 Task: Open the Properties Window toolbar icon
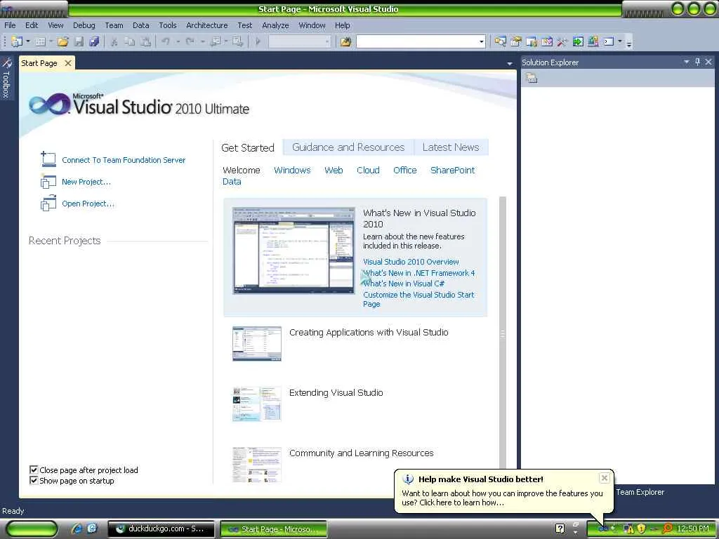coord(516,41)
